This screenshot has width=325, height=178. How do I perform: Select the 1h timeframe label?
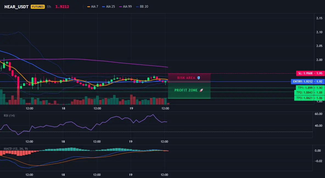49,7
